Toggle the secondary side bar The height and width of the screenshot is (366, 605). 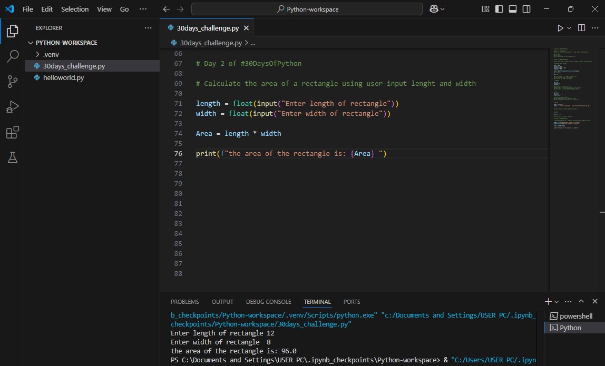tap(526, 9)
